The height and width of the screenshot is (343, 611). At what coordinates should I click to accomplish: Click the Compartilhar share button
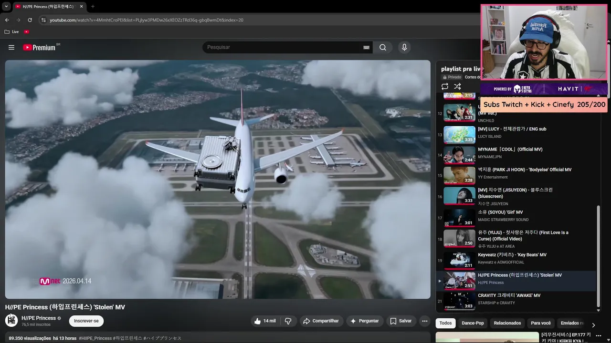[321, 321]
